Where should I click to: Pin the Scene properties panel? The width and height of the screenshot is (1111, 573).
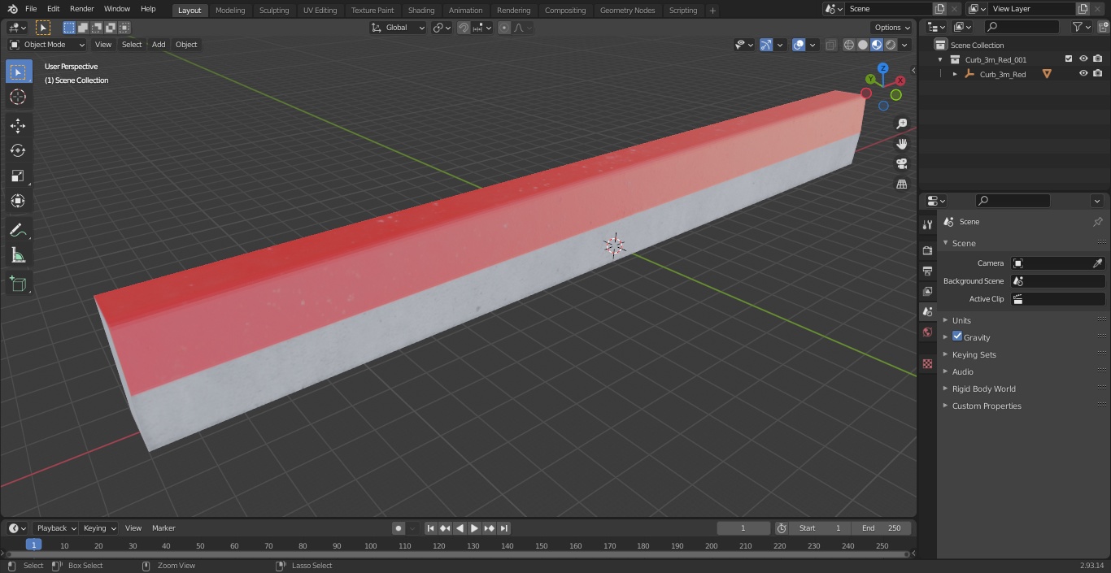[1097, 222]
